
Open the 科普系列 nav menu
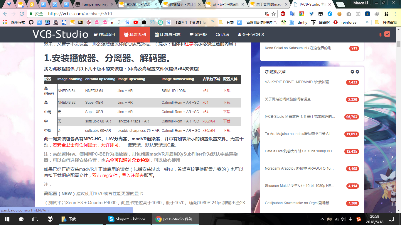coord(135,35)
